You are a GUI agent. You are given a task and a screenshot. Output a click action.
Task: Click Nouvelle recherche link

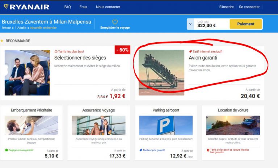[43, 28]
